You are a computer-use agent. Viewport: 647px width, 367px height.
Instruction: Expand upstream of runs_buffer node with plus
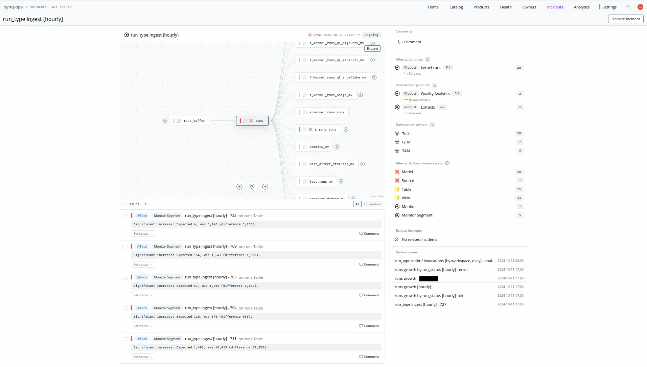tap(165, 121)
